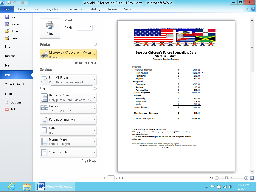Open the Page Setup link
The image size is (256, 192).
[89, 161]
